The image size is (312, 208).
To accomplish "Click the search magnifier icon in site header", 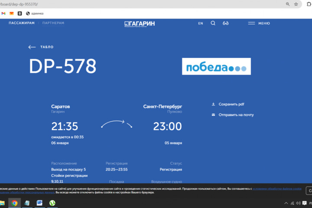I will [x=213, y=23].
